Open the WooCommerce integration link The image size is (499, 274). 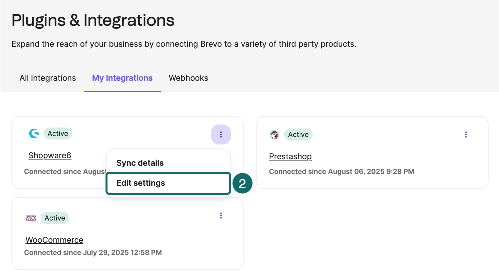[54, 240]
